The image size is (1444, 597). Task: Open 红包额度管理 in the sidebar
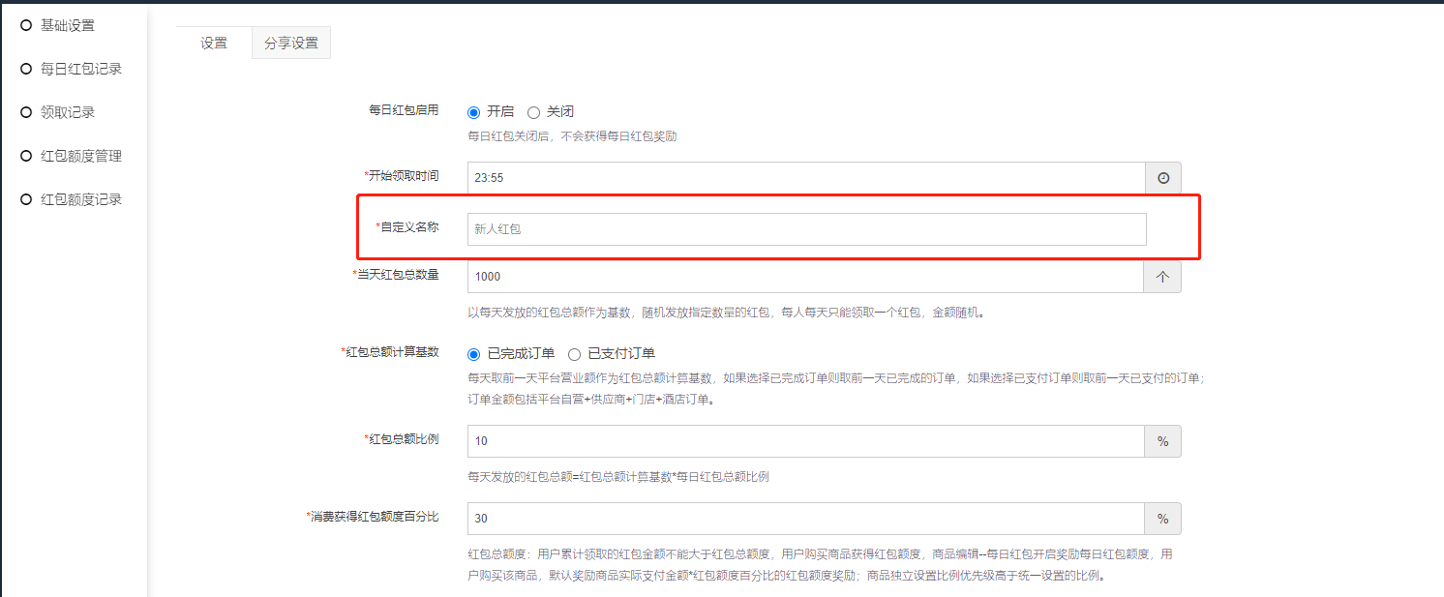(x=80, y=156)
